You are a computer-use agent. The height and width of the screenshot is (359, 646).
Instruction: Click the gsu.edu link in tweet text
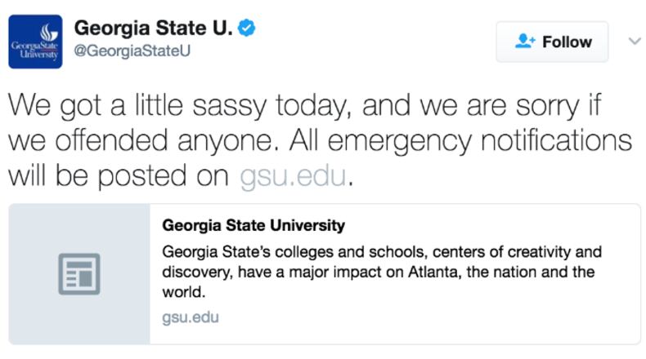[294, 176]
